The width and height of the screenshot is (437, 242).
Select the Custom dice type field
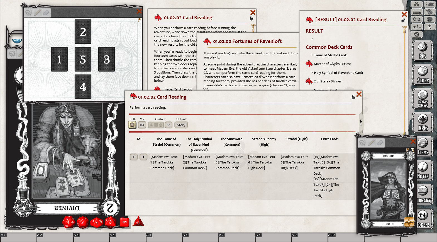tap(156, 125)
